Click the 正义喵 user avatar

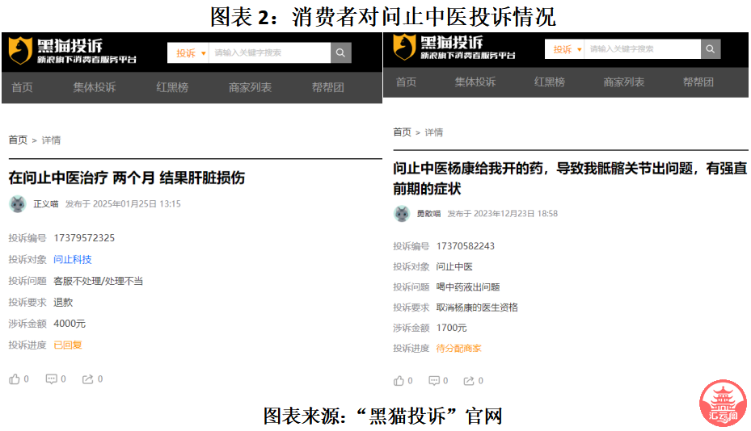coord(18,204)
